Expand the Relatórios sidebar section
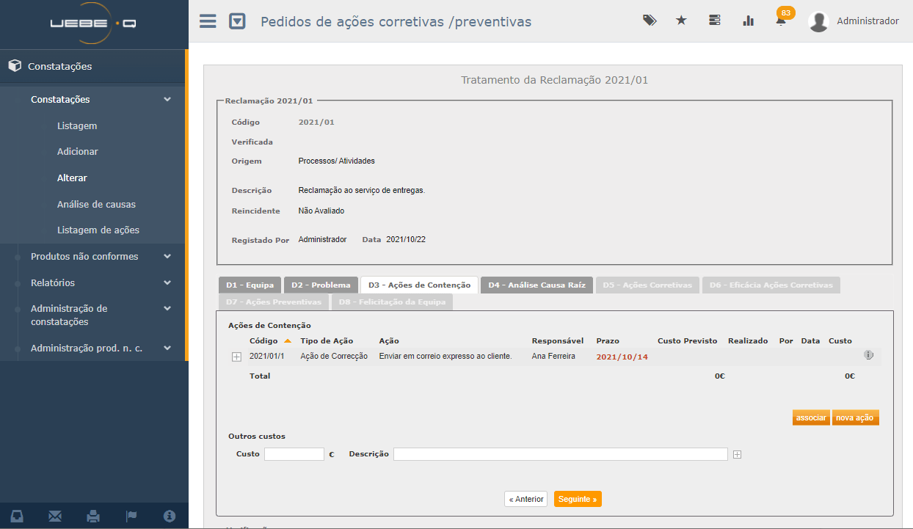 point(53,282)
